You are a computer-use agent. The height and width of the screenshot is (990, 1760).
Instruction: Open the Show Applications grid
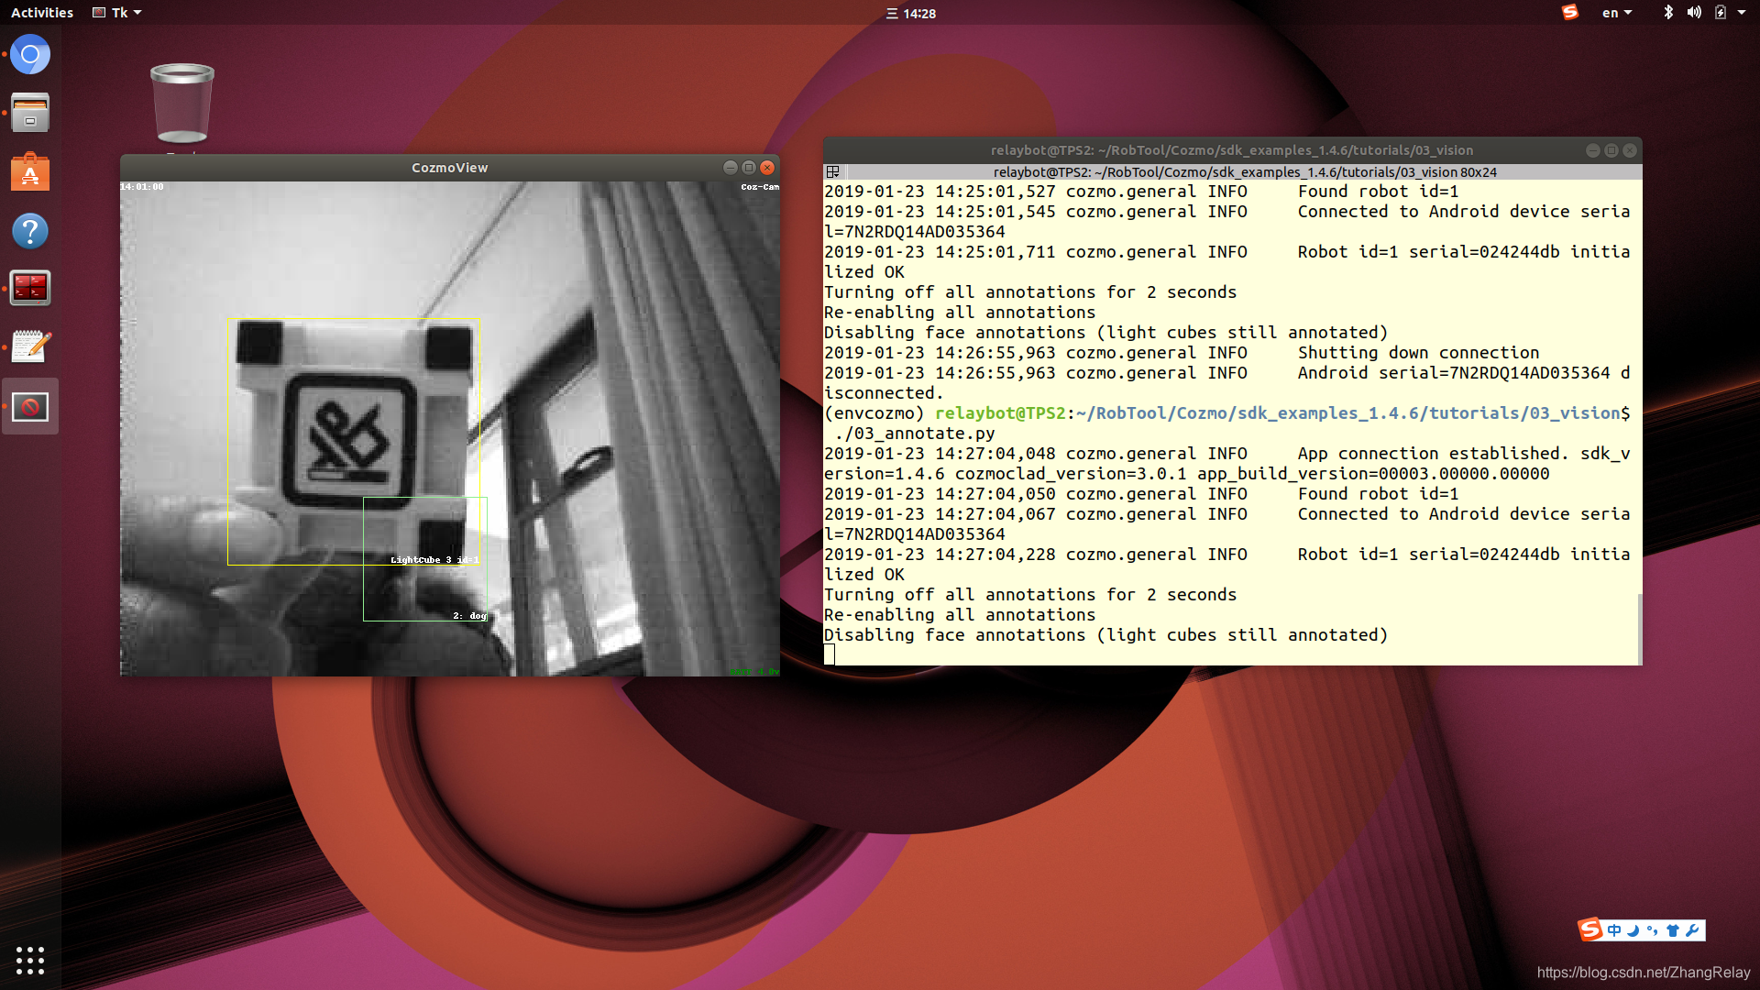pos(30,960)
